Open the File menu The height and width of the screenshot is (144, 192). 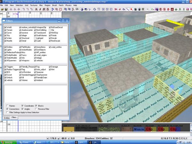2,5
